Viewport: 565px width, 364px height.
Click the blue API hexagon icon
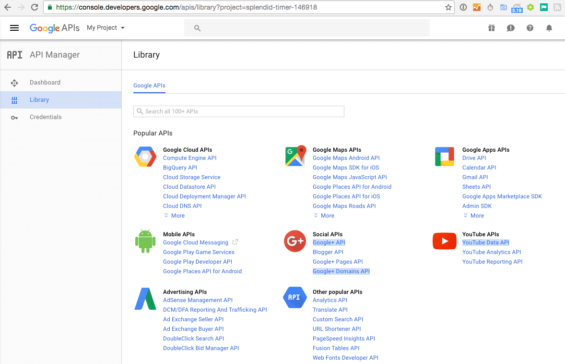294,298
